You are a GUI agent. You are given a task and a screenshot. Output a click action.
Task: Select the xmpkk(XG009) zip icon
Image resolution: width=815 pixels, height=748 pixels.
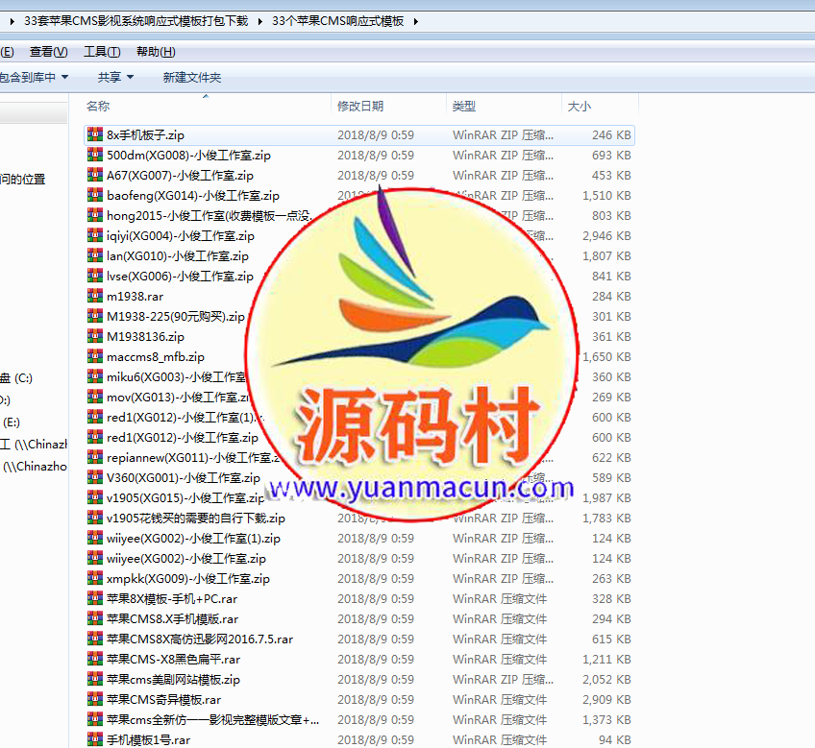coord(94,578)
